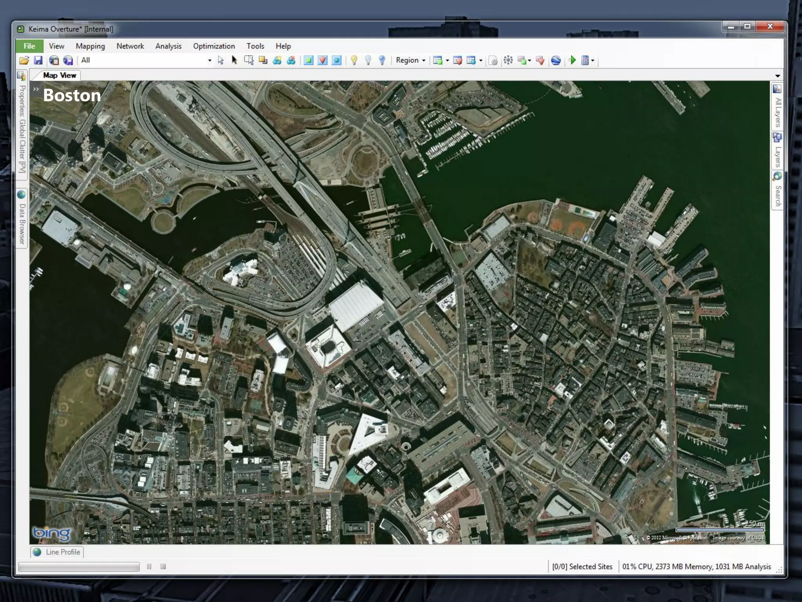The width and height of the screenshot is (802, 602).
Task: Click the black arrow pointer tool
Action: 234,60
